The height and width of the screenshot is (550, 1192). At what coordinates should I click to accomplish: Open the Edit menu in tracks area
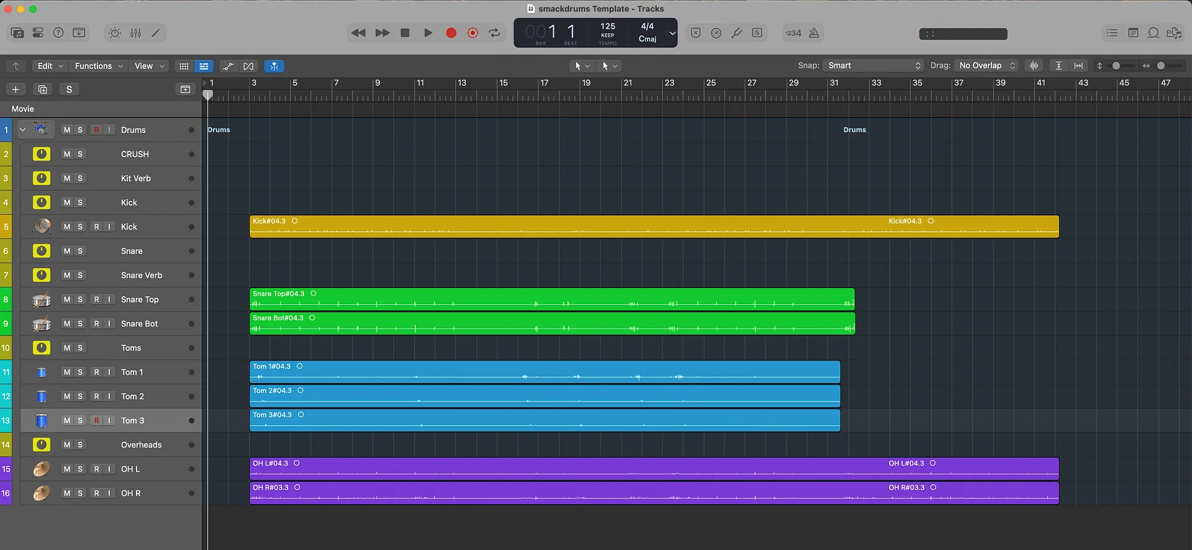[x=50, y=66]
